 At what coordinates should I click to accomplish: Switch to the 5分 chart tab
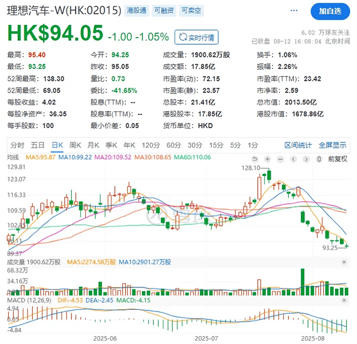click(x=235, y=145)
